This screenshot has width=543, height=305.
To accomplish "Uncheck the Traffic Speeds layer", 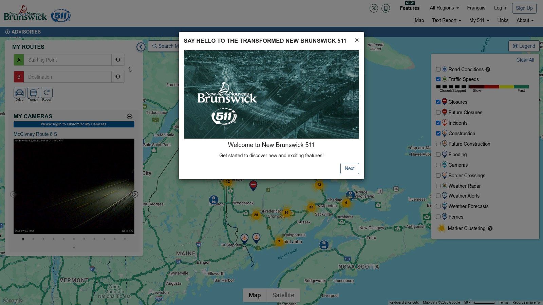I will click(x=438, y=79).
